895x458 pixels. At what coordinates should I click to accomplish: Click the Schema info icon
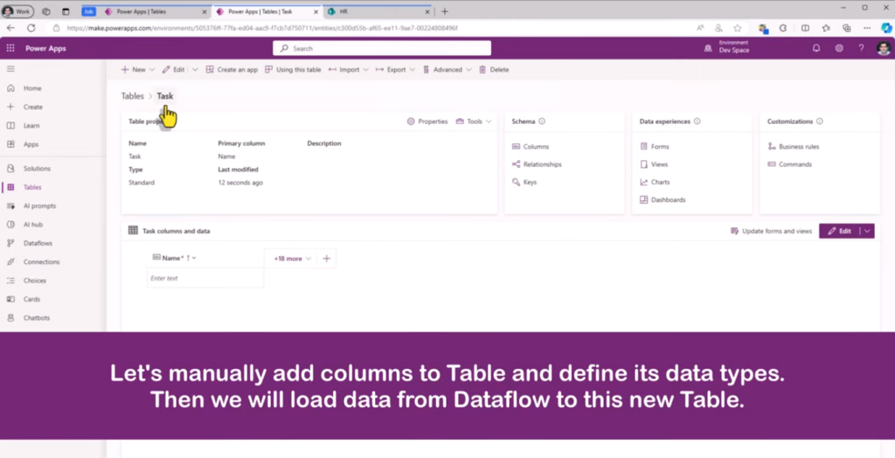(542, 121)
